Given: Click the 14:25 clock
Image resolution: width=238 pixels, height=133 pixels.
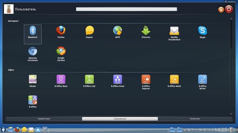Looking at the screenshot, I should 221,130.
